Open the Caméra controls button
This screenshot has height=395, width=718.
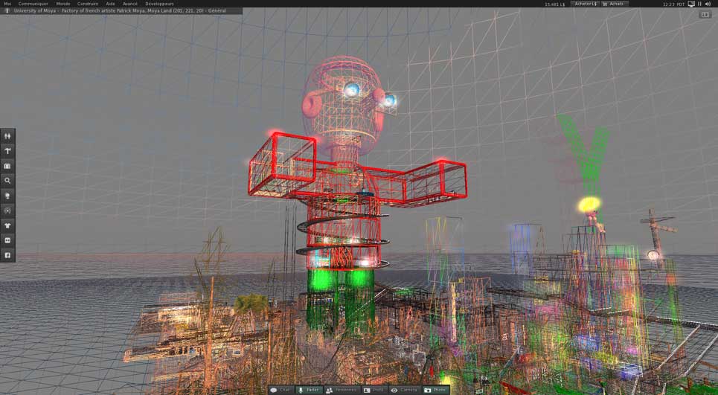point(404,390)
